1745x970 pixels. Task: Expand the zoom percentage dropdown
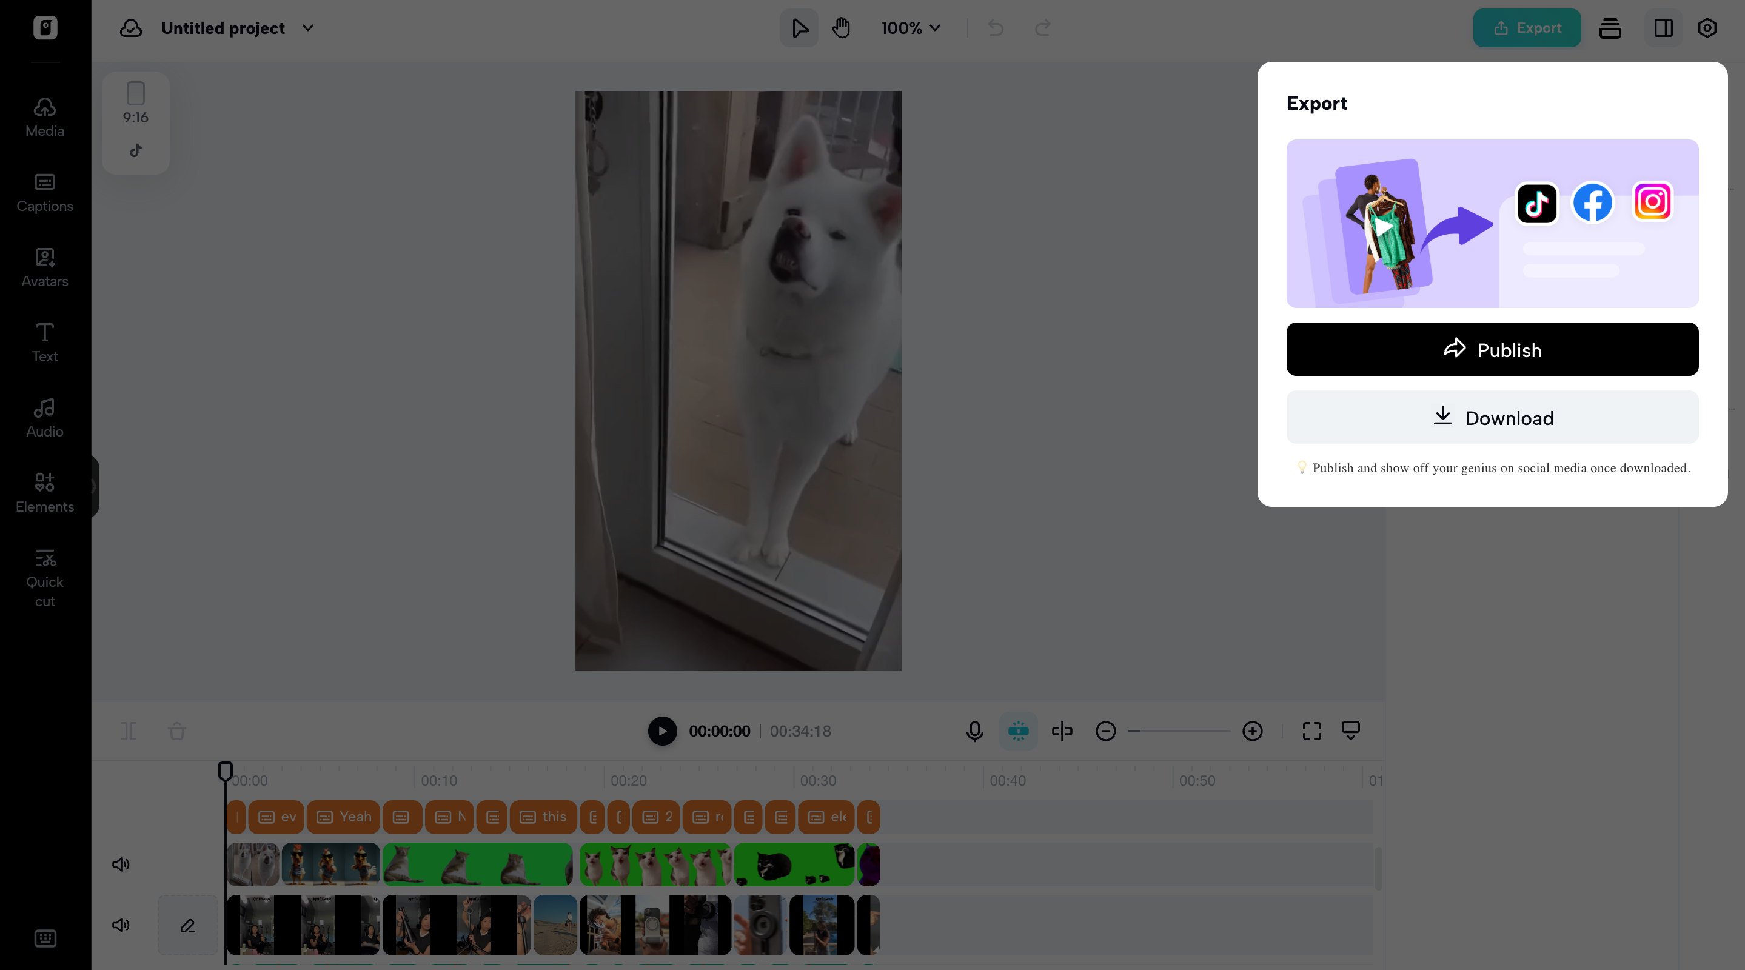coord(911,28)
